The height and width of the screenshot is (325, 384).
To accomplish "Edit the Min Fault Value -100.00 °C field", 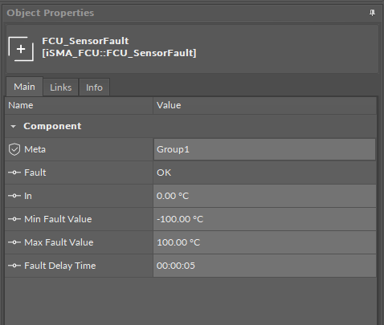I will point(264,219).
